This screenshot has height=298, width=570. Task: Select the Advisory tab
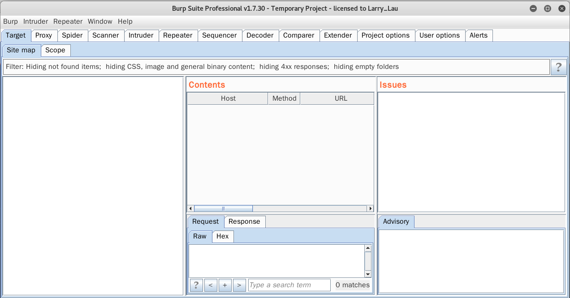click(x=396, y=221)
